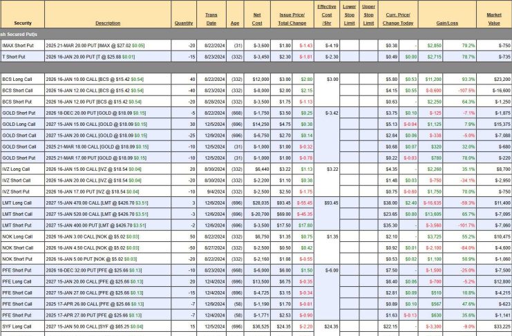This screenshot has width=512, height=336.
Task: Click the Upper Stop Limit header
Action: click(x=368, y=15)
